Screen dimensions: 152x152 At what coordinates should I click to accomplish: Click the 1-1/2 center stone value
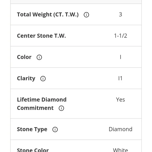(121, 36)
